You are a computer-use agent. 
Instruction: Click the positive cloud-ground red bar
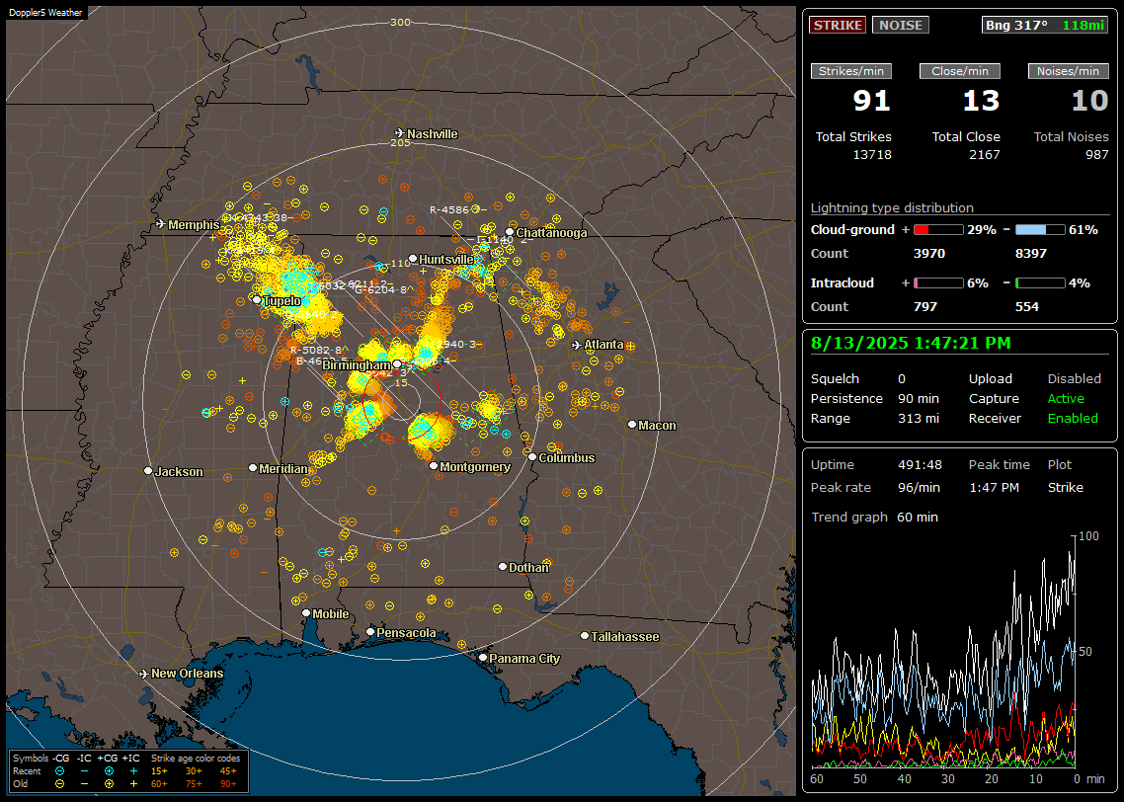(x=938, y=230)
